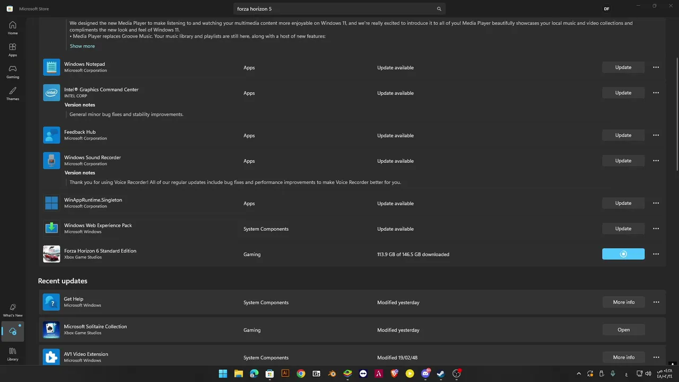Click the clock and date in system tray
This screenshot has height=382, width=679.
665,374
